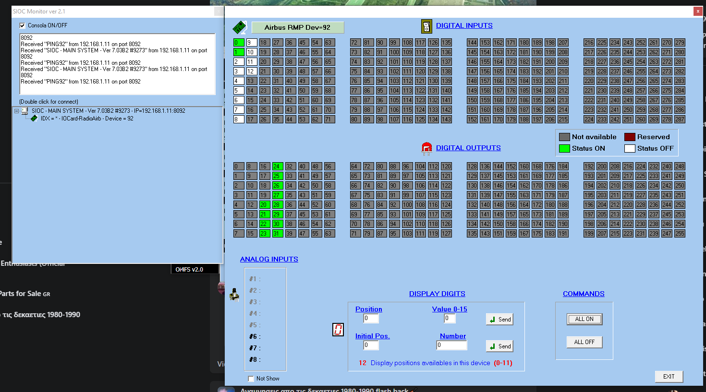Click the Send button next to Number field
Screen dimensions: 706x392
point(499,346)
